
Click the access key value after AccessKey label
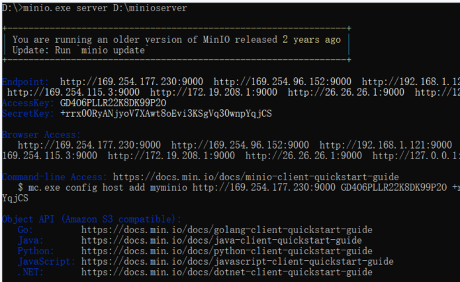click(113, 103)
